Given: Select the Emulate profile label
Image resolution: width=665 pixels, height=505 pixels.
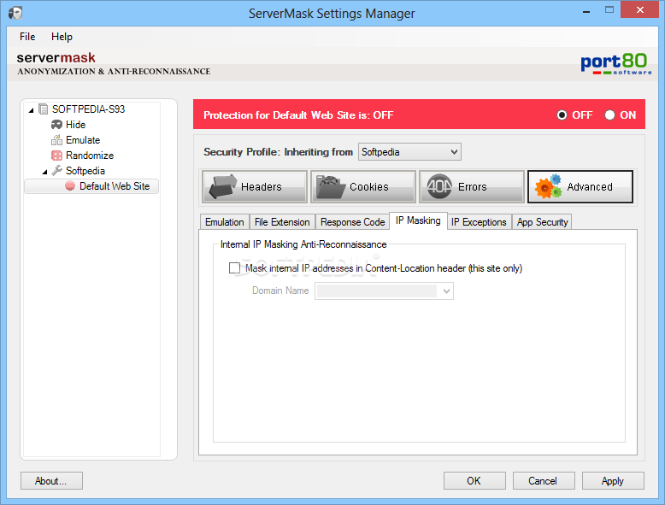Looking at the screenshot, I should pos(83,140).
